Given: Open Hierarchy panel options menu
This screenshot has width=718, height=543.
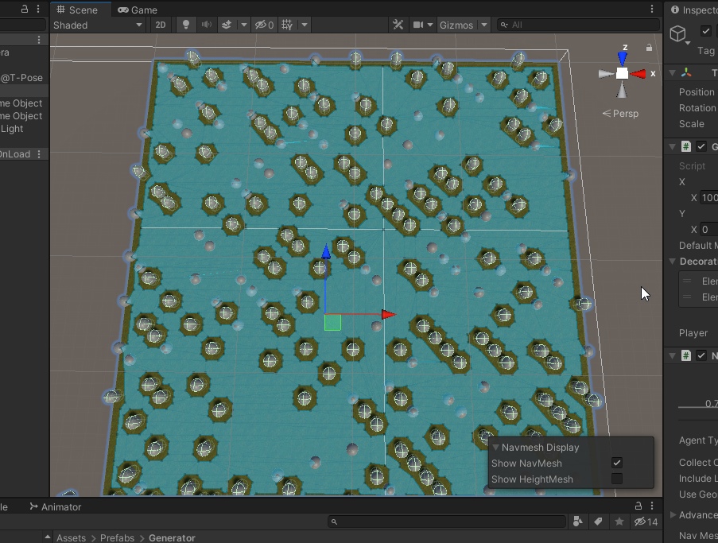Looking at the screenshot, I should [x=38, y=10].
